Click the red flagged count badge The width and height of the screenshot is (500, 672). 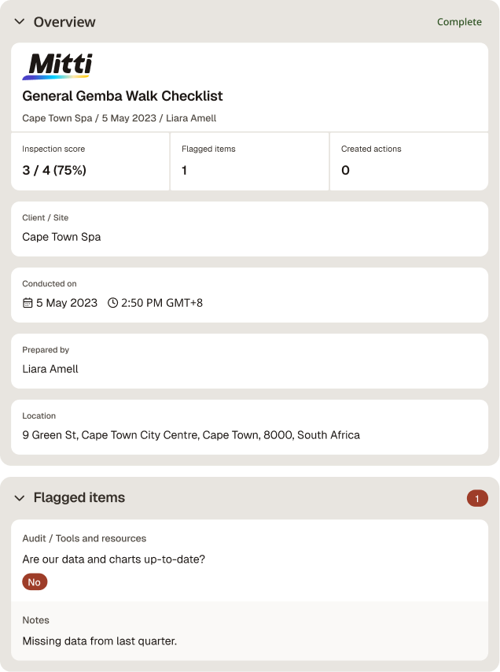pos(477,498)
